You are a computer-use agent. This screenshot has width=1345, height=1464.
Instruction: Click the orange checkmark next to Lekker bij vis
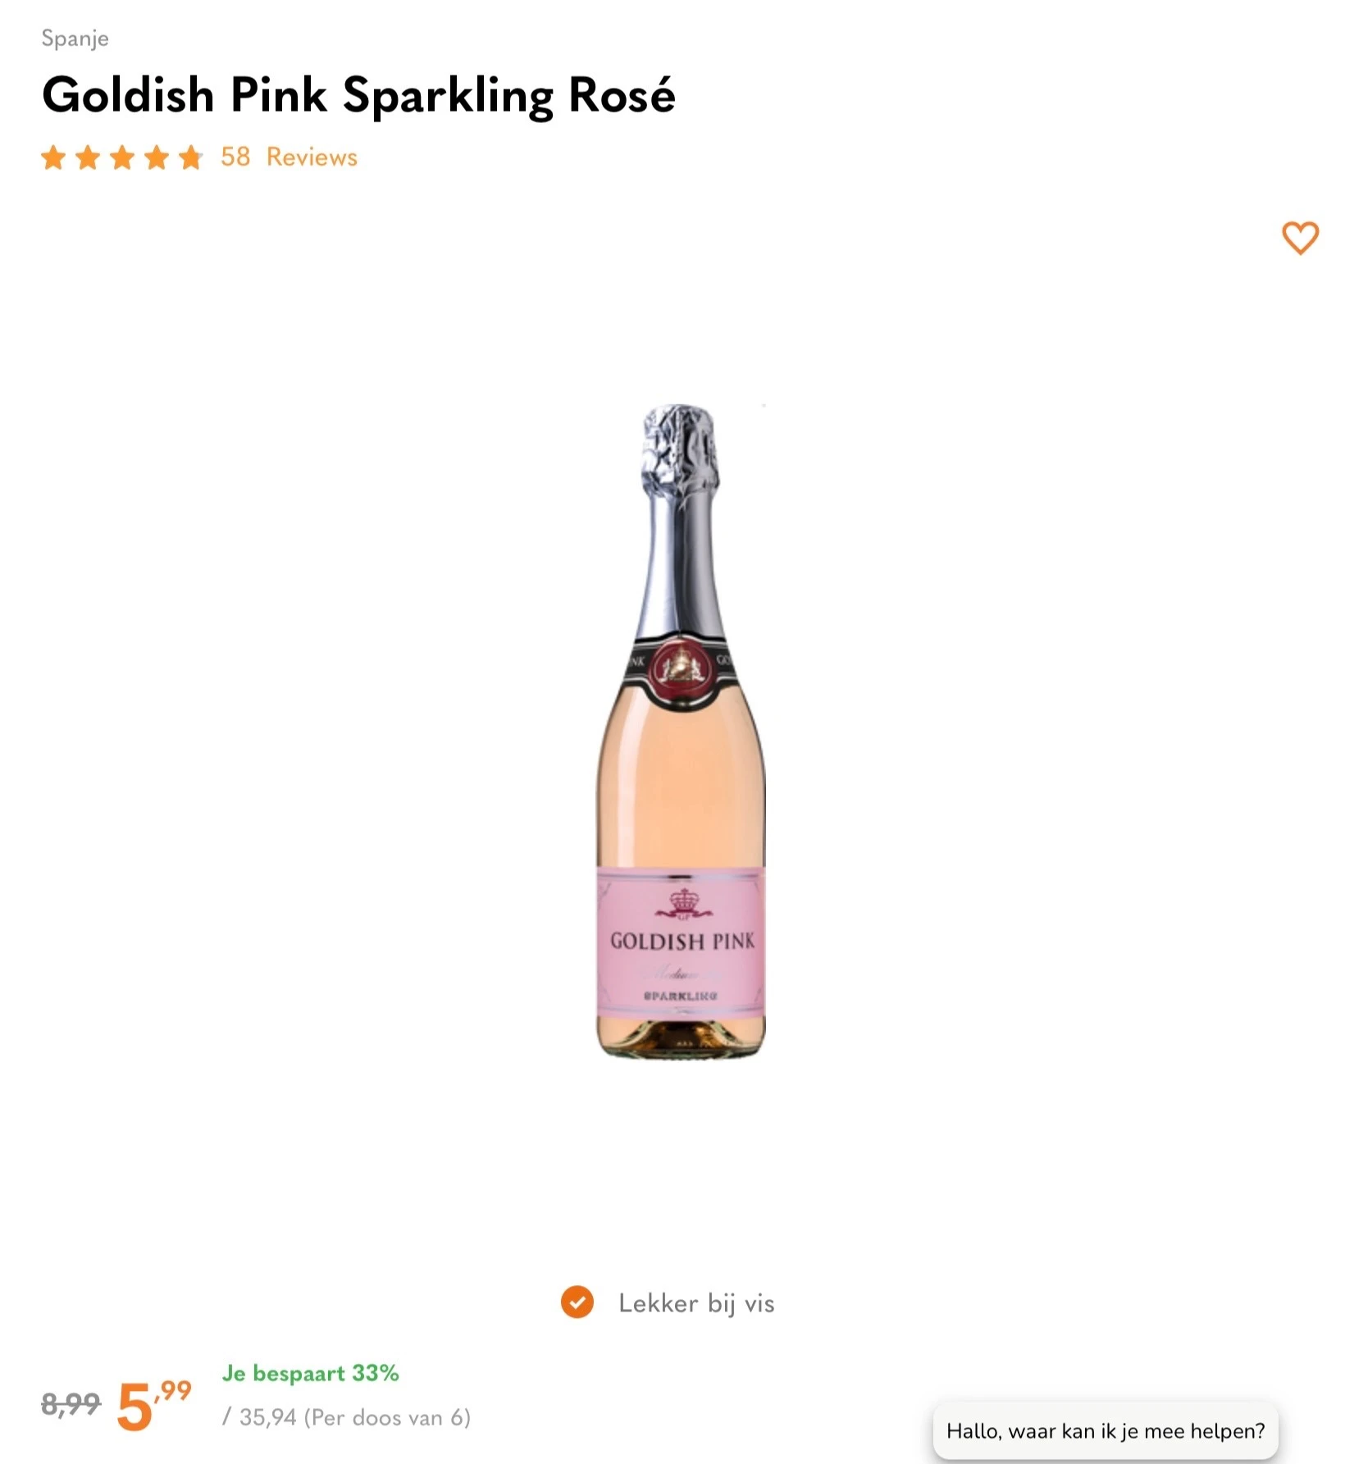click(x=577, y=1302)
